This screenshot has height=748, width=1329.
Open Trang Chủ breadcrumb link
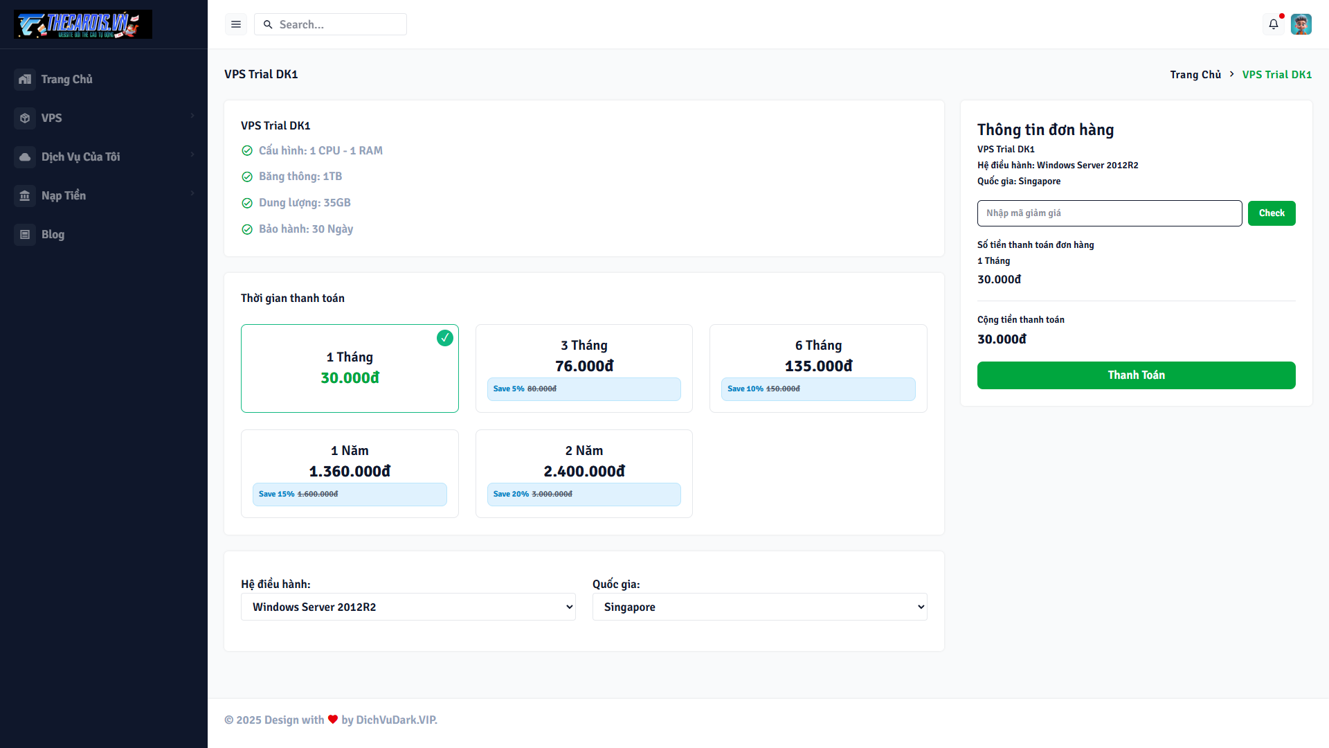pos(1195,74)
